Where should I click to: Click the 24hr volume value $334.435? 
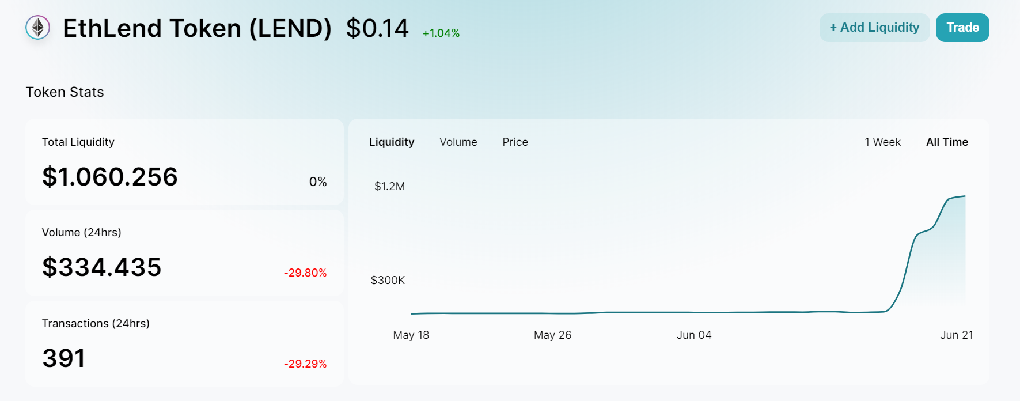click(x=102, y=267)
